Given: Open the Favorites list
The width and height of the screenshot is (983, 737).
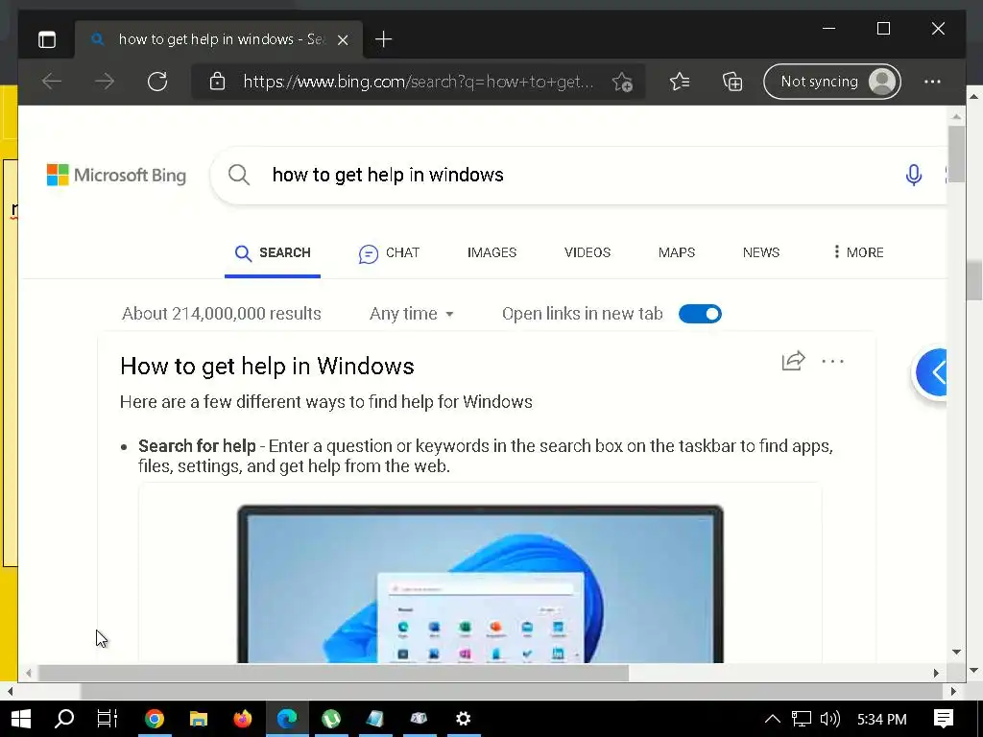Looking at the screenshot, I should click(680, 82).
